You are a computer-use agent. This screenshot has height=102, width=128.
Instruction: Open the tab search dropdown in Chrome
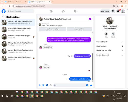pyautogui.click(x=2, y=2)
